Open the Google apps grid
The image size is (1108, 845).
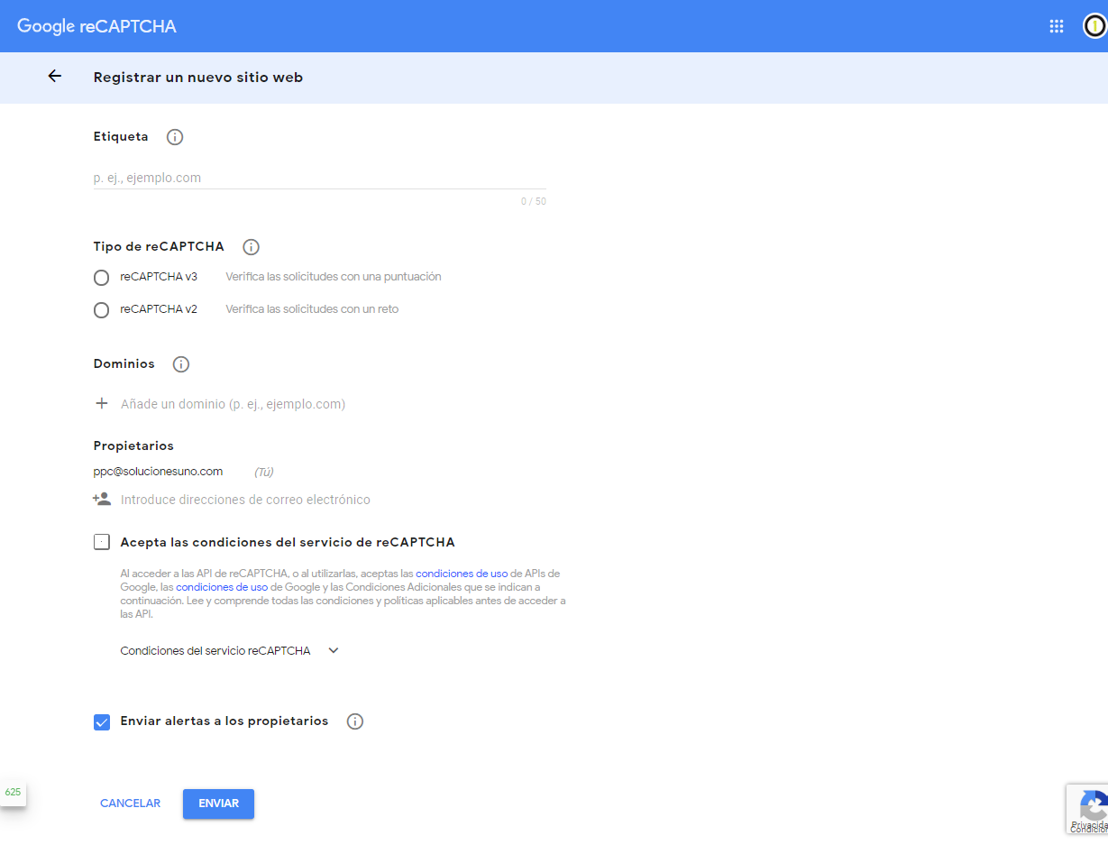(1057, 26)
